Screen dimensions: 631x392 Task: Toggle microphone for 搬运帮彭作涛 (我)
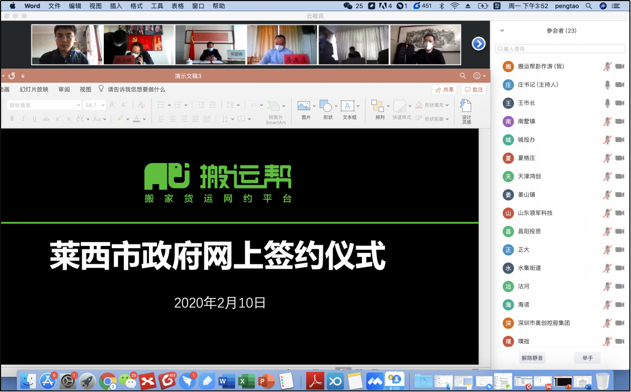pyautogui.click(x=607, y=66)
